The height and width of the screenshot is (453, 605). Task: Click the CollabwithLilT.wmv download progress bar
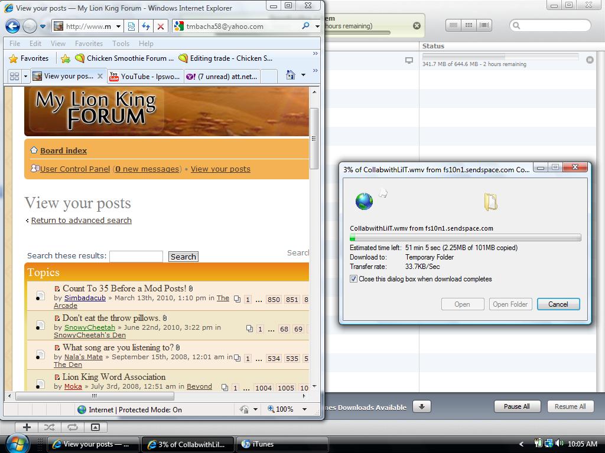465,238
